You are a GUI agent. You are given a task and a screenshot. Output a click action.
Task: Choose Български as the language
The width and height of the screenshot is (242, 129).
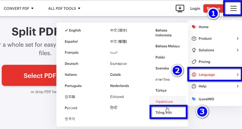pos(118,64)
